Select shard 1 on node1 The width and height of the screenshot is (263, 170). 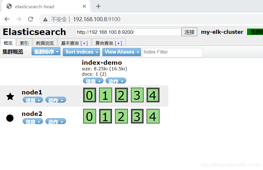click(106, 95)
